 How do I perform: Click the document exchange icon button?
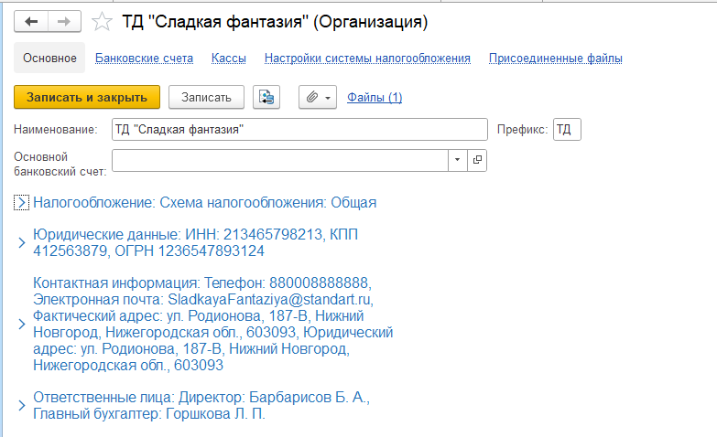tap(266, 97)
